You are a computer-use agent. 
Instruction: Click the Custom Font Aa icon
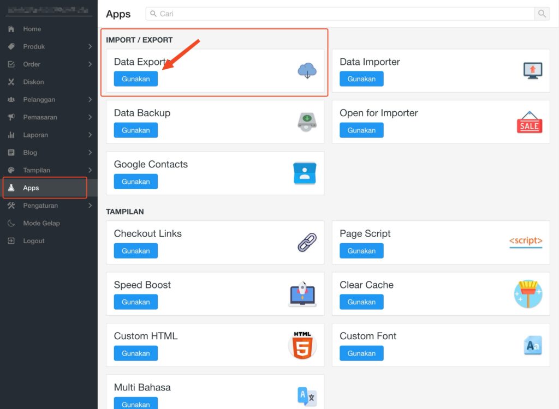[533, 345]
